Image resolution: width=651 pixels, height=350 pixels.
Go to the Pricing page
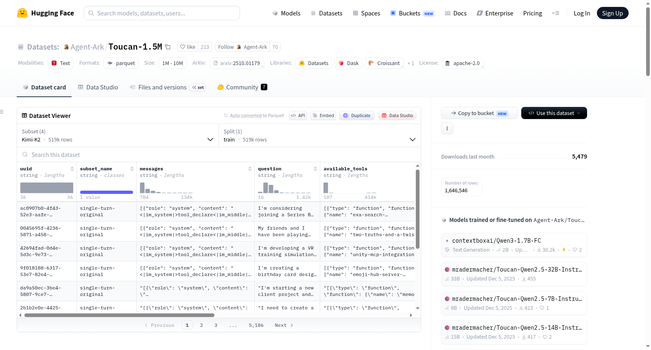[532, 13]
